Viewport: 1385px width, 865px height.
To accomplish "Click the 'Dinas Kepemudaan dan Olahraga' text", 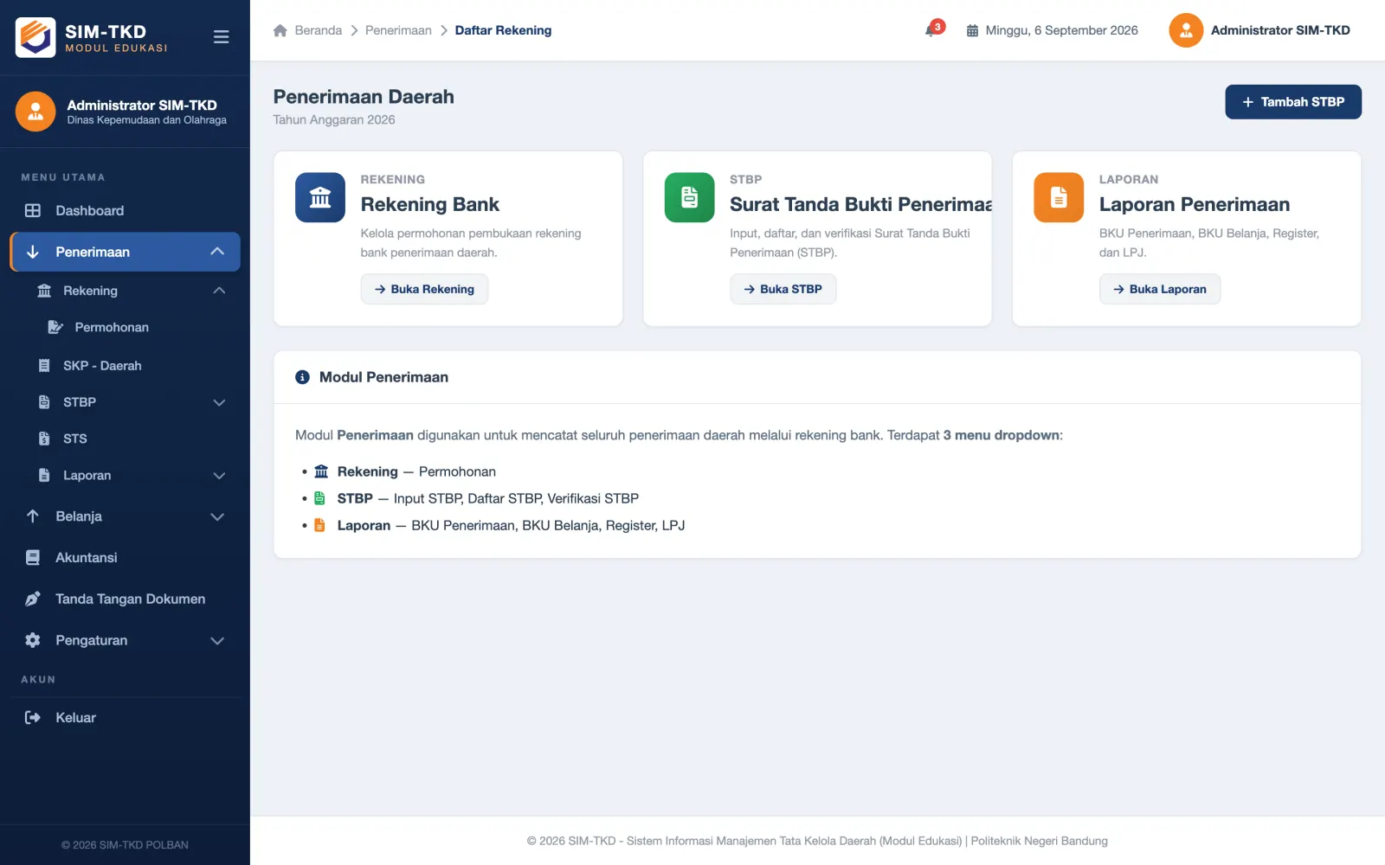I will (147, 120).
